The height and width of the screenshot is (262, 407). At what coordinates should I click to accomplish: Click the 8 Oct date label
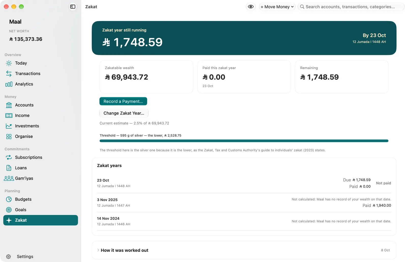click(385, 250)
